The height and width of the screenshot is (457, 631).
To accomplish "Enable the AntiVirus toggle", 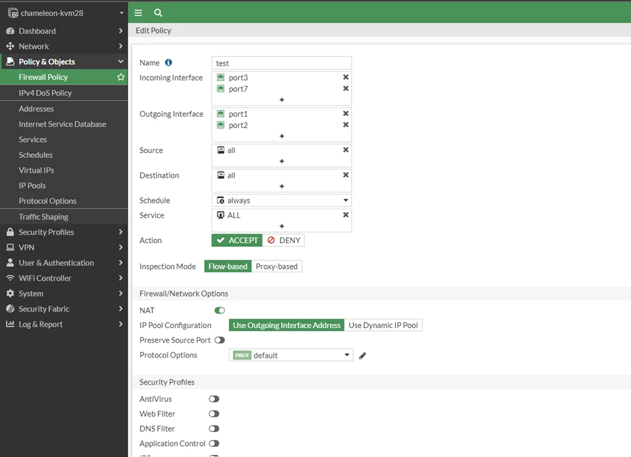I will tap(214, 399).
